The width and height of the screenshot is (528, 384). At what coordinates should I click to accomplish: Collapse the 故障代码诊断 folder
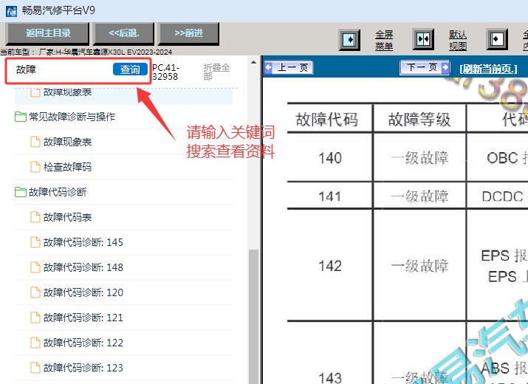tap(58, 192)
